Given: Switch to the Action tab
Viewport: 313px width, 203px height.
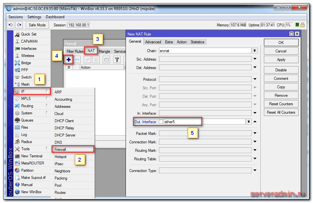Looking at the screenshot, I should (x=182, y=42).
